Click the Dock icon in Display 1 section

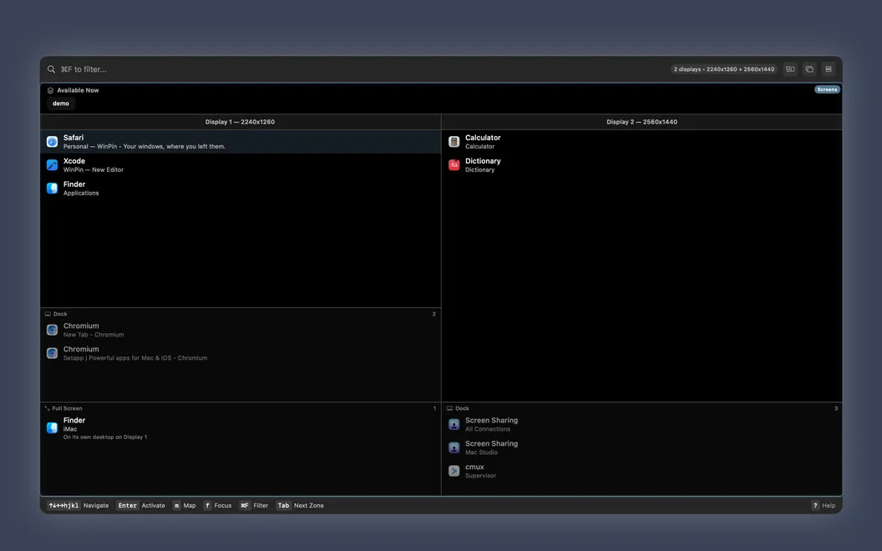pyautogui.click(x=48, y=314)
